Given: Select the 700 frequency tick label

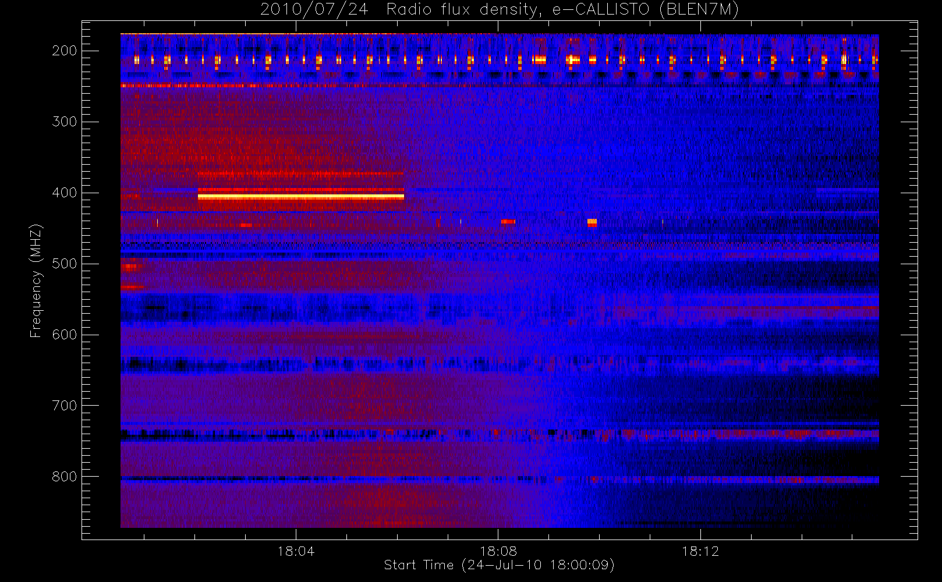Looking at the screenshot, I should (64, 406).
